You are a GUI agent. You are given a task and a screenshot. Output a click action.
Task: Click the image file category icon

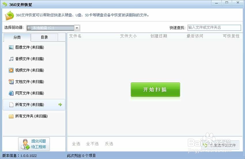(x=11, y=47)
